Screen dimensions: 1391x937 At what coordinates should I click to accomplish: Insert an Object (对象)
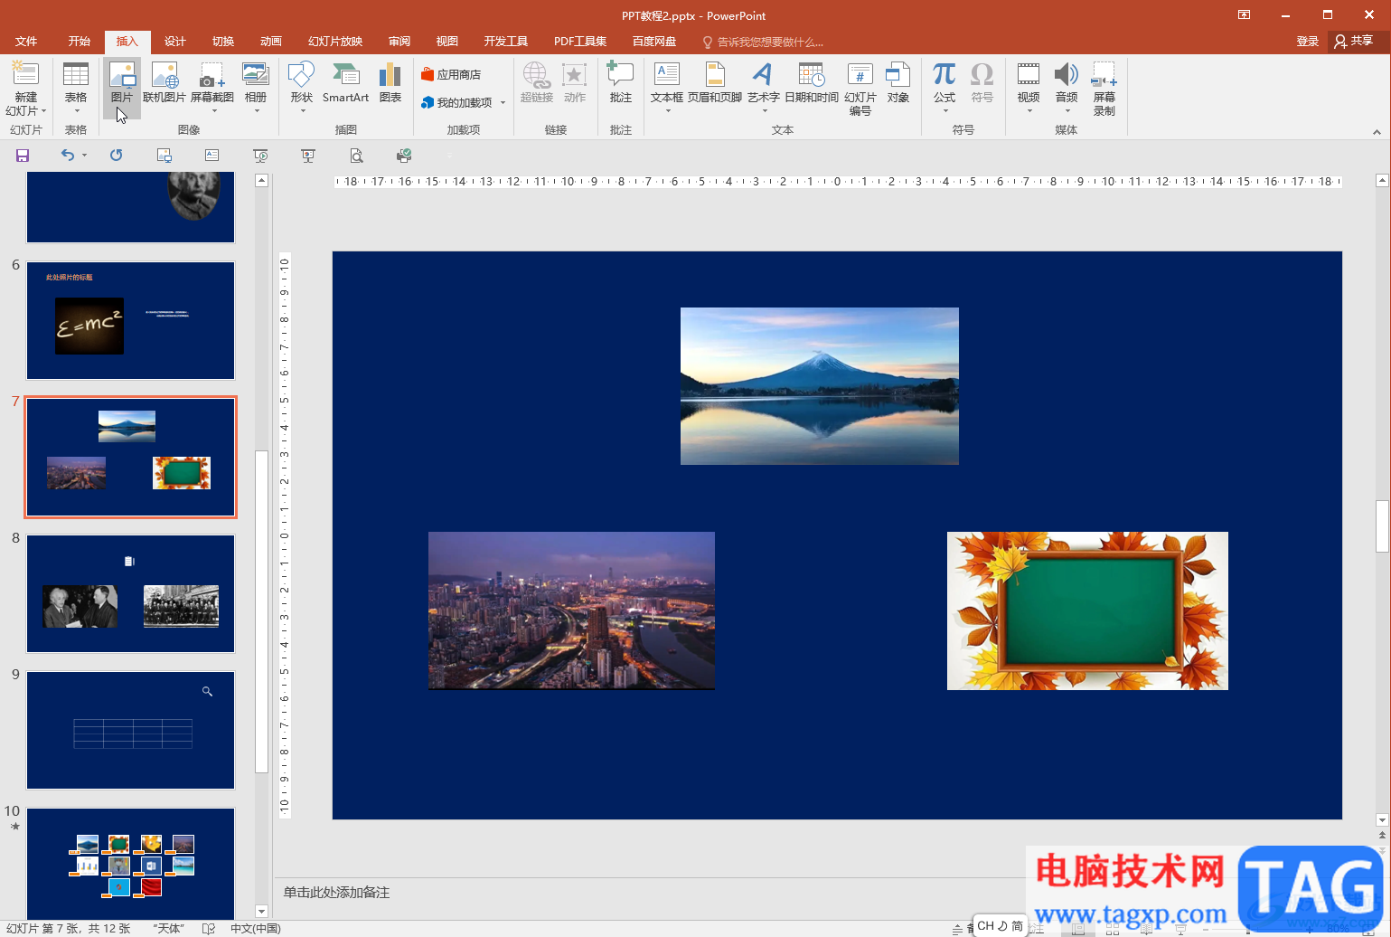tap(898, 83)
